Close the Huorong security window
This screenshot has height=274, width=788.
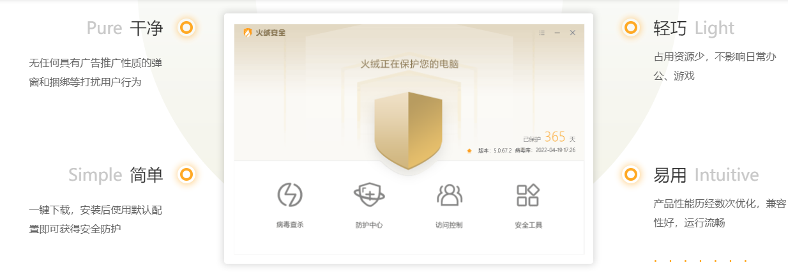coord(573,33)
